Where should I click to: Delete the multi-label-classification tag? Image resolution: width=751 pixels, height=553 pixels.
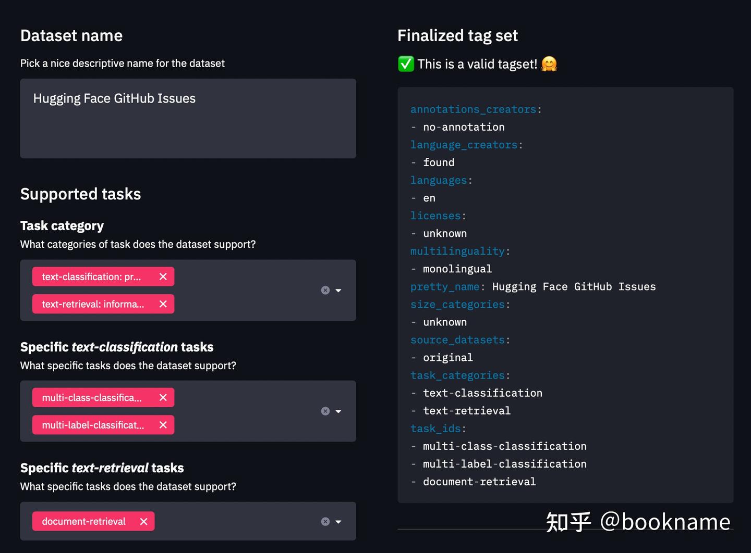pyautogui.click(x=163, y=425)
